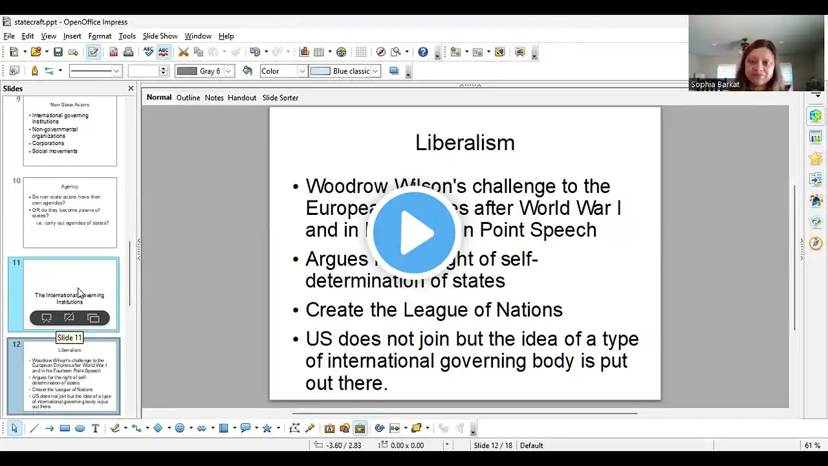Switch to the Handout view tab

click(x=242, y=98)
